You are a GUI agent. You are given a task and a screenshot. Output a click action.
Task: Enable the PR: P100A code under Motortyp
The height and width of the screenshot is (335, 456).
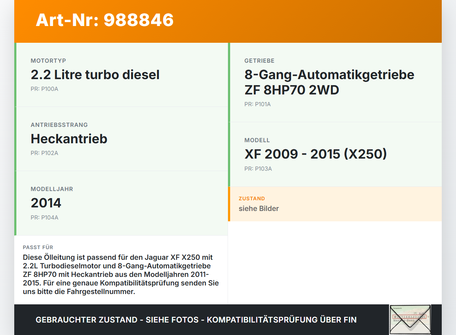[44, 89]
